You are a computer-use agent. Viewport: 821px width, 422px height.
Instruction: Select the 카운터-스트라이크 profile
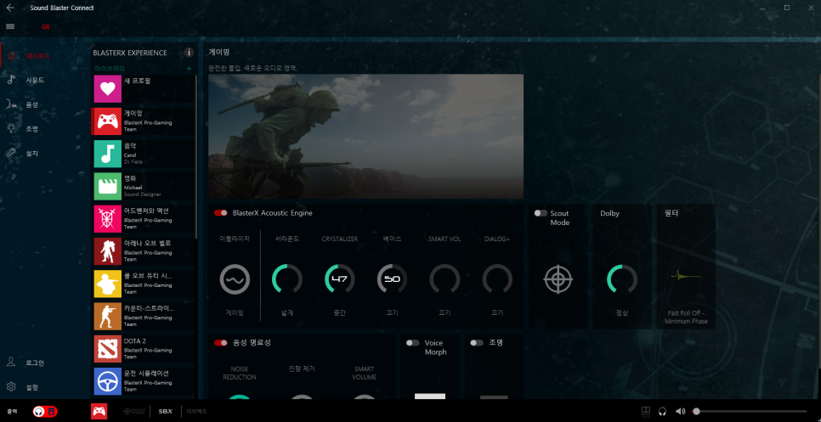(x=144, y=317)
